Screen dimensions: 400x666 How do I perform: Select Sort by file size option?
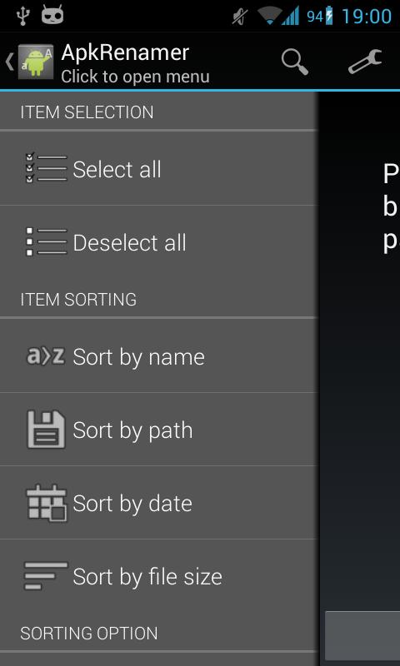coord(158,576)
